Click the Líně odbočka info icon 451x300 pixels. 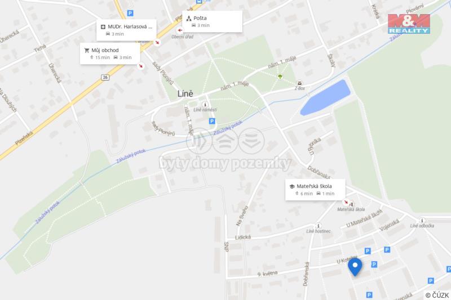(x=422, y=221)
